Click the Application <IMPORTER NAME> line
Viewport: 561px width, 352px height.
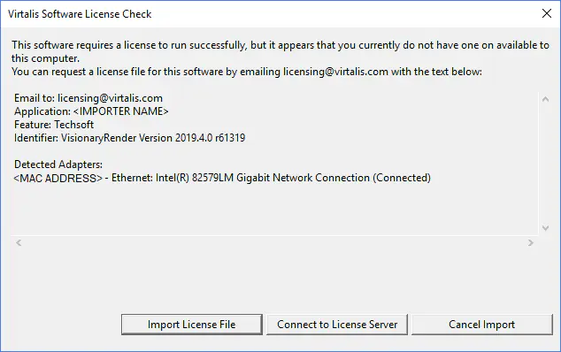91,111
